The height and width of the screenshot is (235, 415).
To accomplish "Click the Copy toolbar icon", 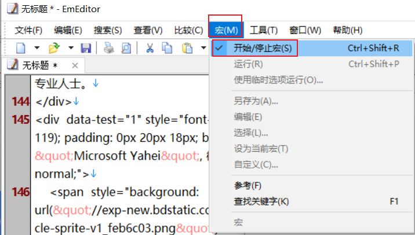I will click(168, 48).
